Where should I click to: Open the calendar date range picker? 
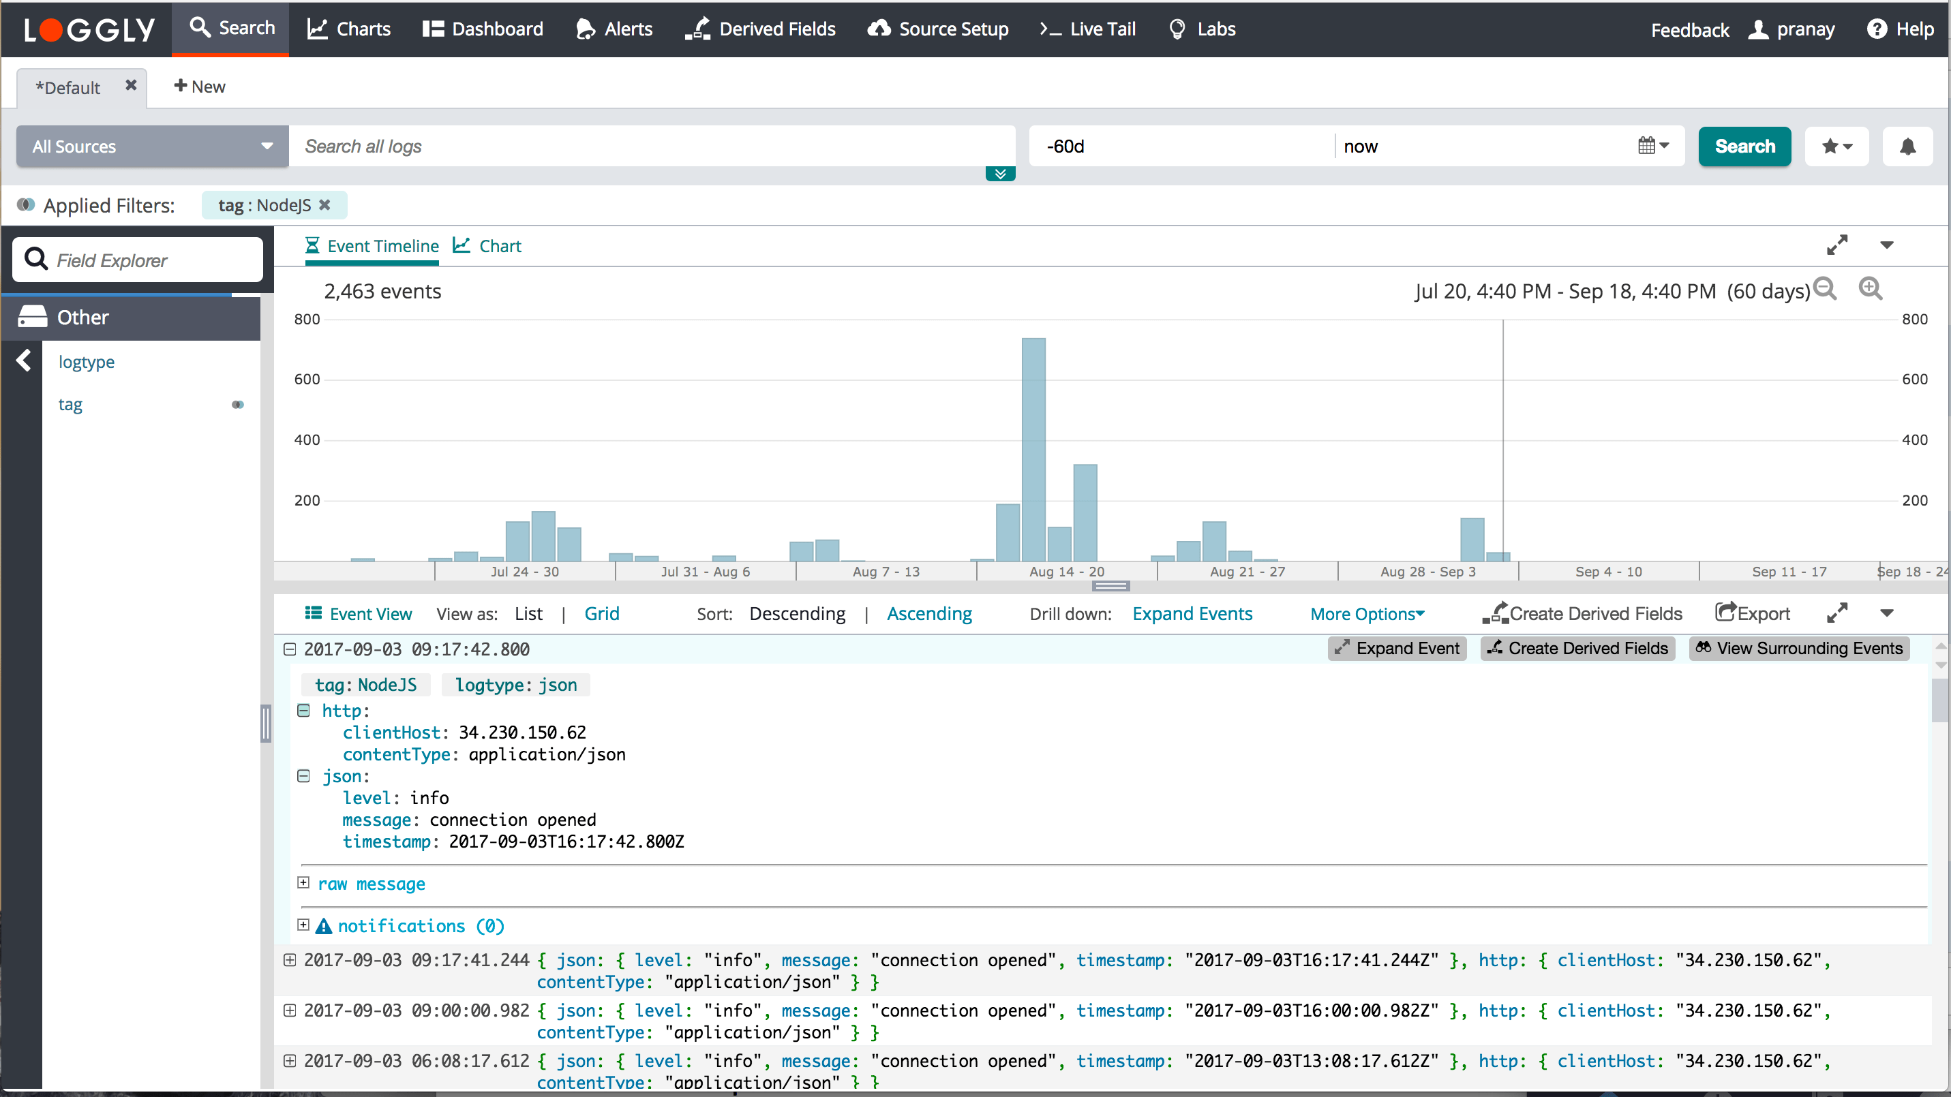(1652, 145)
